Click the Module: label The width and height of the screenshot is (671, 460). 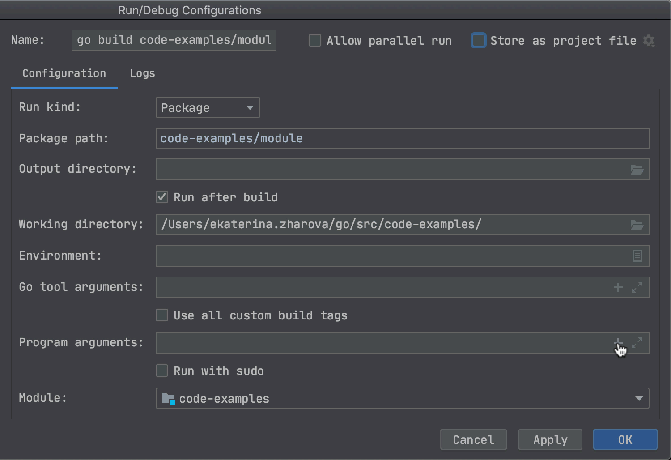coord(42,398)
